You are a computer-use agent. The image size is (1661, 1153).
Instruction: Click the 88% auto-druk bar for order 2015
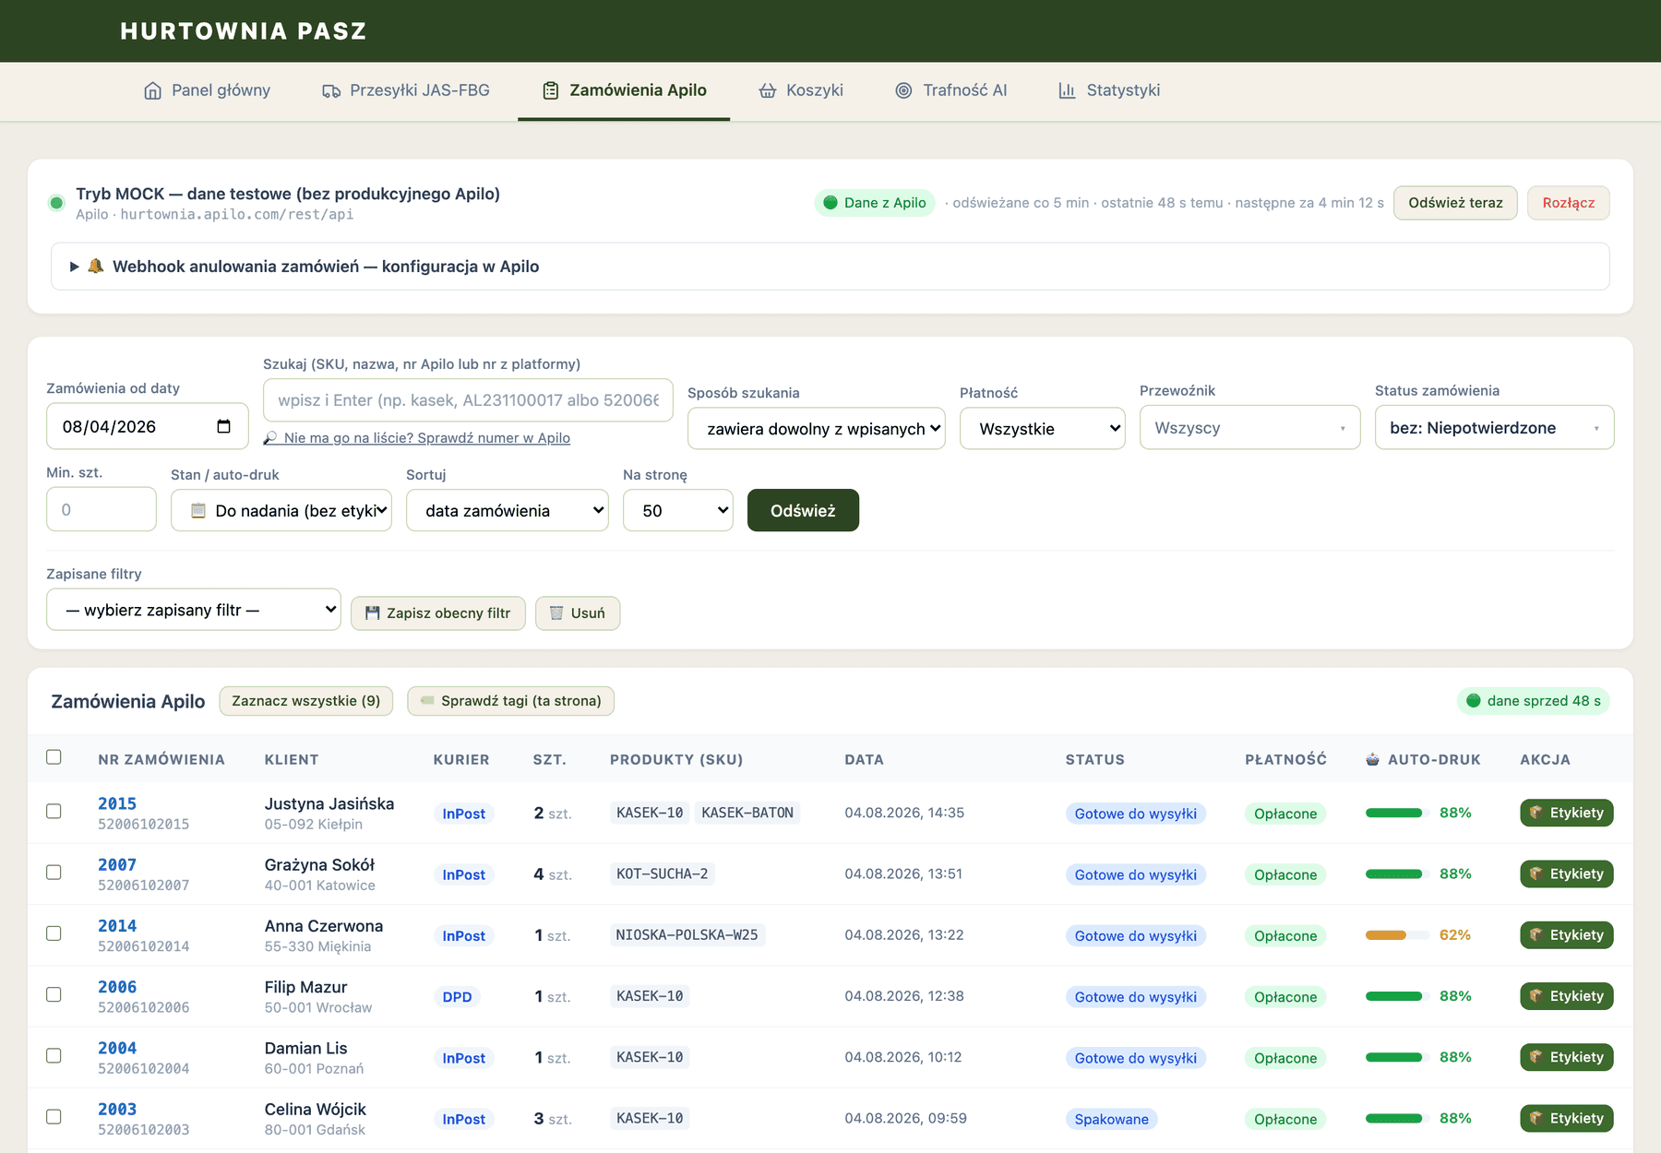(1397, 813)
